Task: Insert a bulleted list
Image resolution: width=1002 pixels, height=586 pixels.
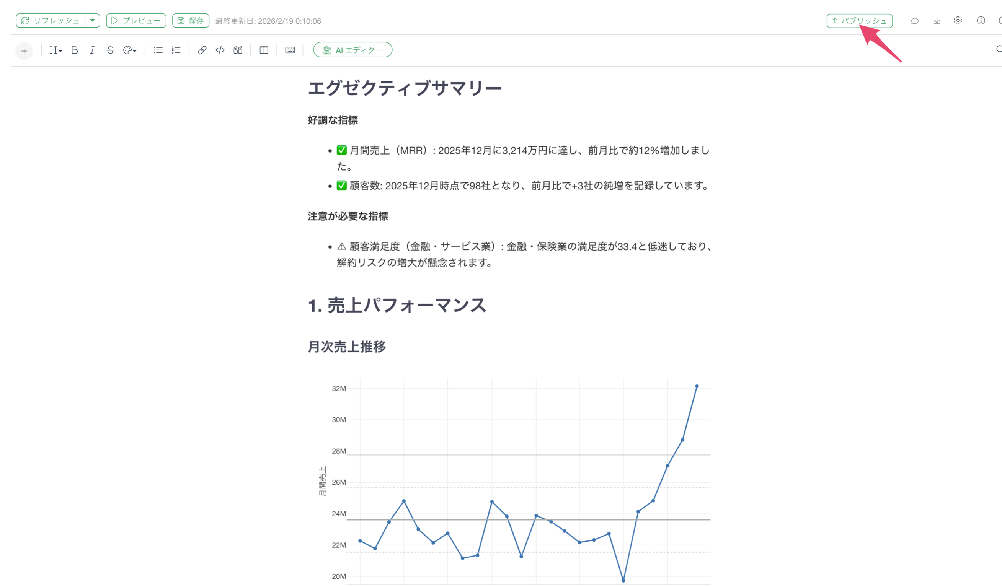Action: 158,50
